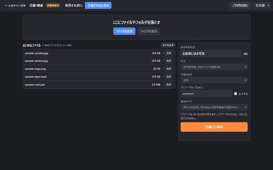The height and width of the screenshot is (170, 273).
Task: Remove sample-person.jpg with its 外す button
Action: pos(169,61)
